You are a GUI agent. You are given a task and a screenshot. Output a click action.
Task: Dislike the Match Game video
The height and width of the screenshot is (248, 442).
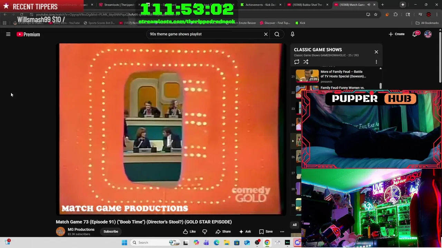[x=205, y=231]
